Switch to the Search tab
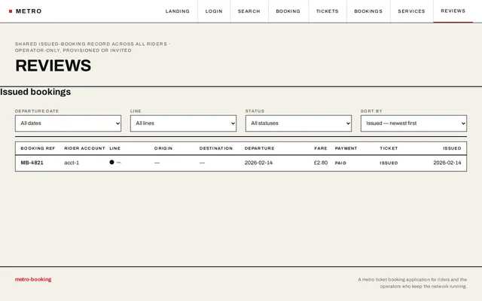This screenshot has height=301, width=482. click(x=249, y=11)
